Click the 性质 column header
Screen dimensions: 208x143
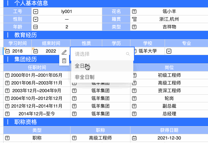(x=86, y=43)
